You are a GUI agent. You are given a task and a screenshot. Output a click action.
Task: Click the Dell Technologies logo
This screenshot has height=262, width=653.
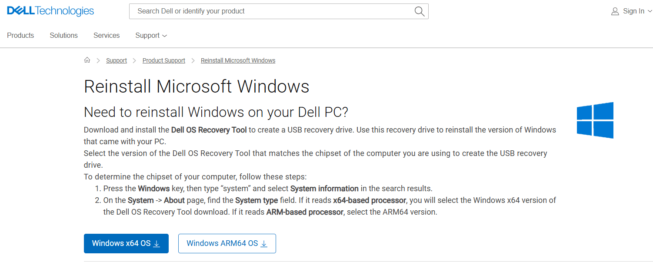[50, 11]
